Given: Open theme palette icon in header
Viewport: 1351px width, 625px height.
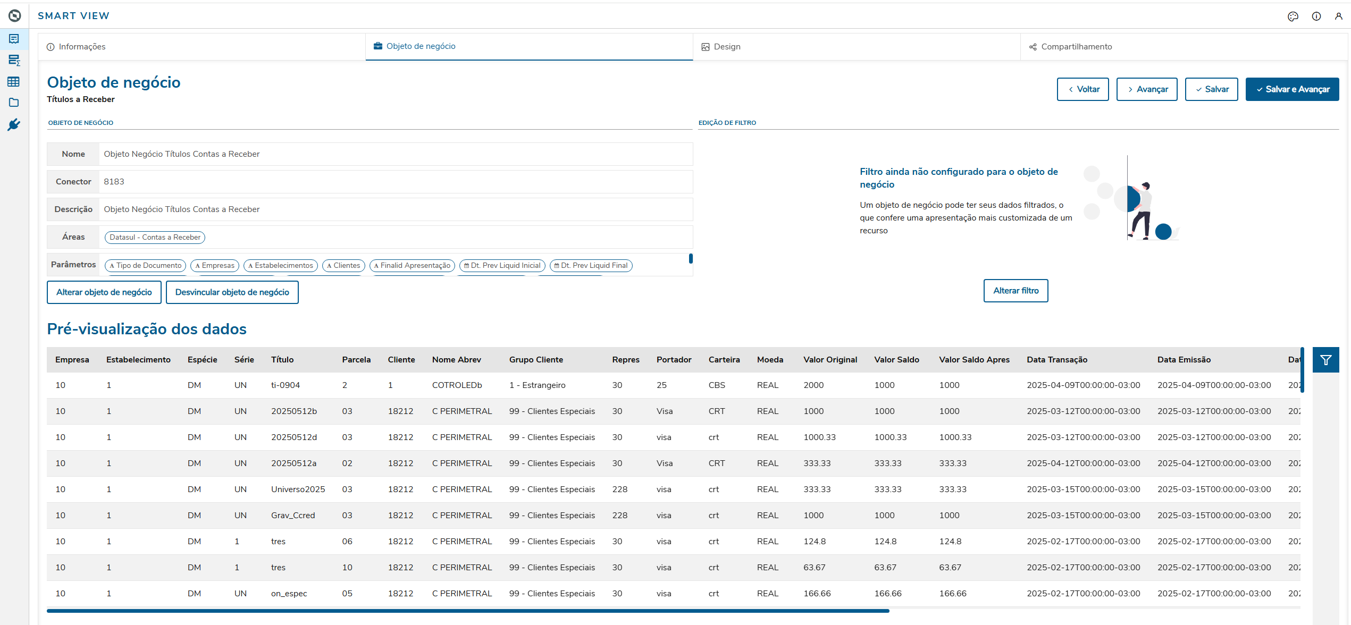Looking at the screenshot, I should (1293, 16).
